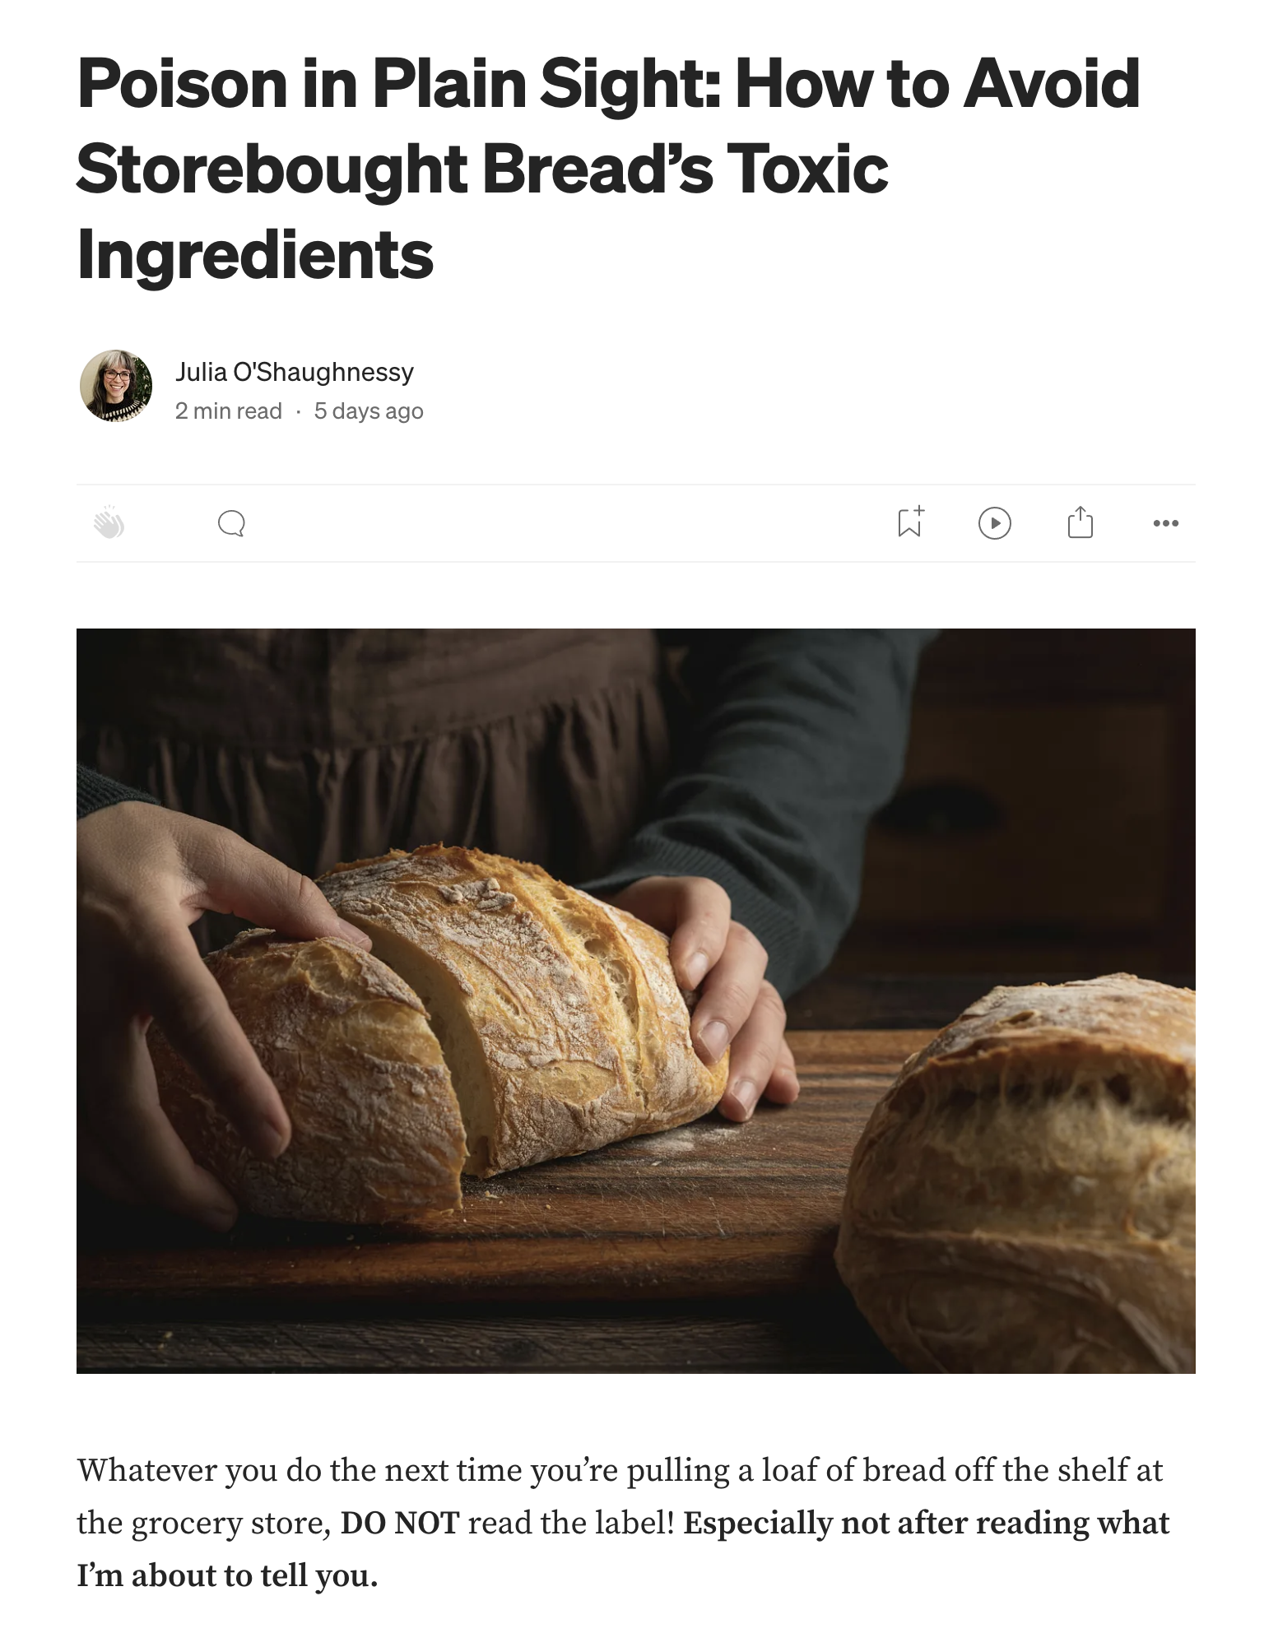Click bold 'Especially not after reading what'
The height and width of the screenshot is (1633, 1278).
[927, 1523]
